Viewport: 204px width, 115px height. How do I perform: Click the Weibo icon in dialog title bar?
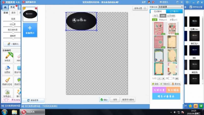pyautogui.click(x=153, y=2)
